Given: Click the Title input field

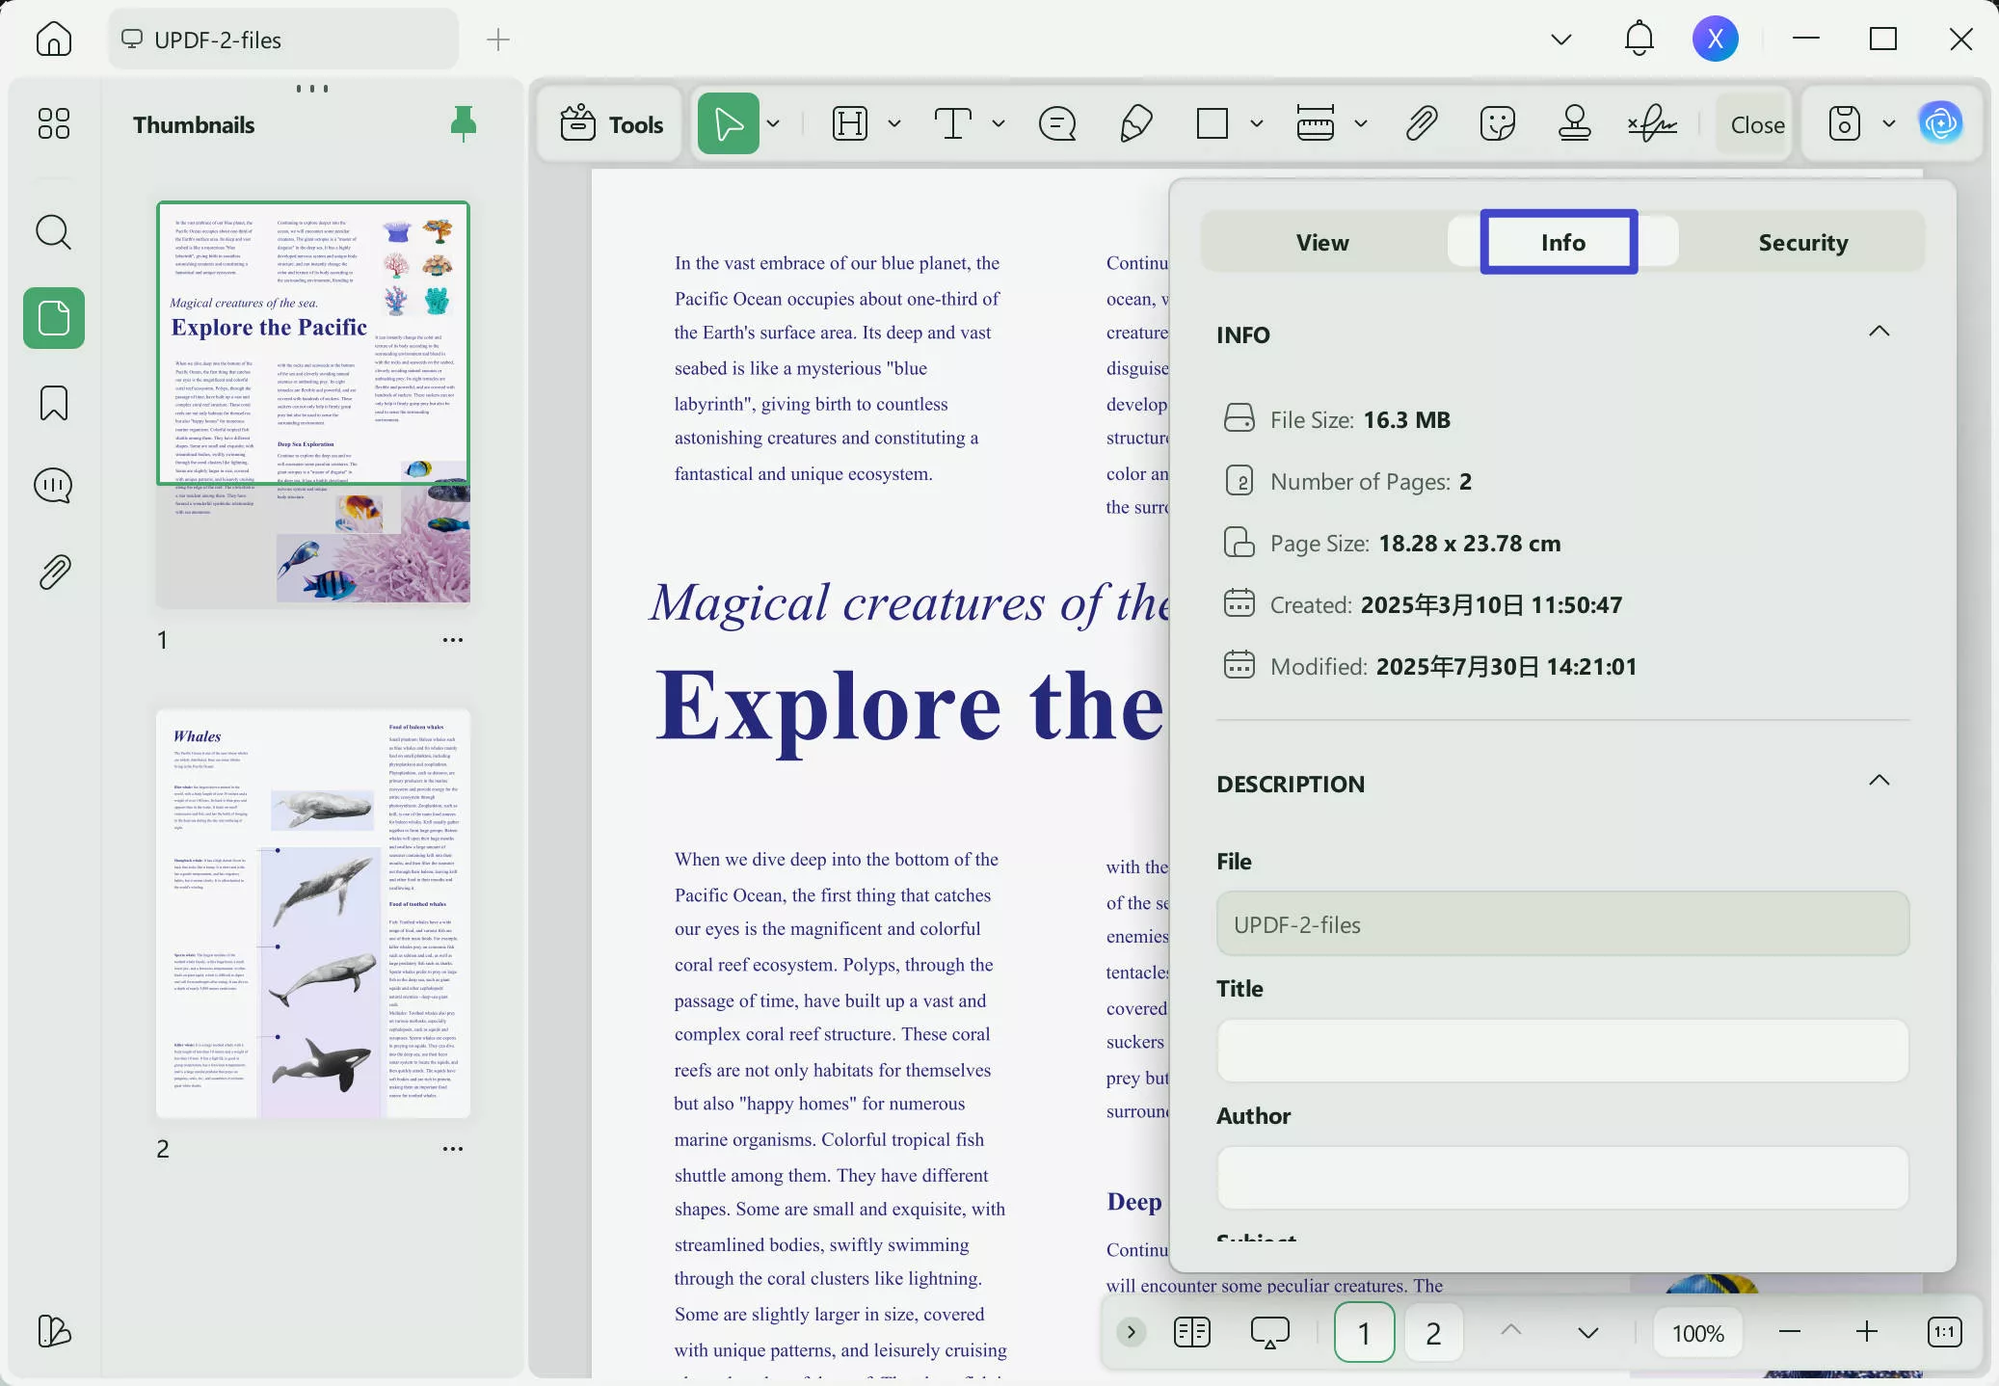Looking at the screenshot, I should (x=1562, y=1051).
